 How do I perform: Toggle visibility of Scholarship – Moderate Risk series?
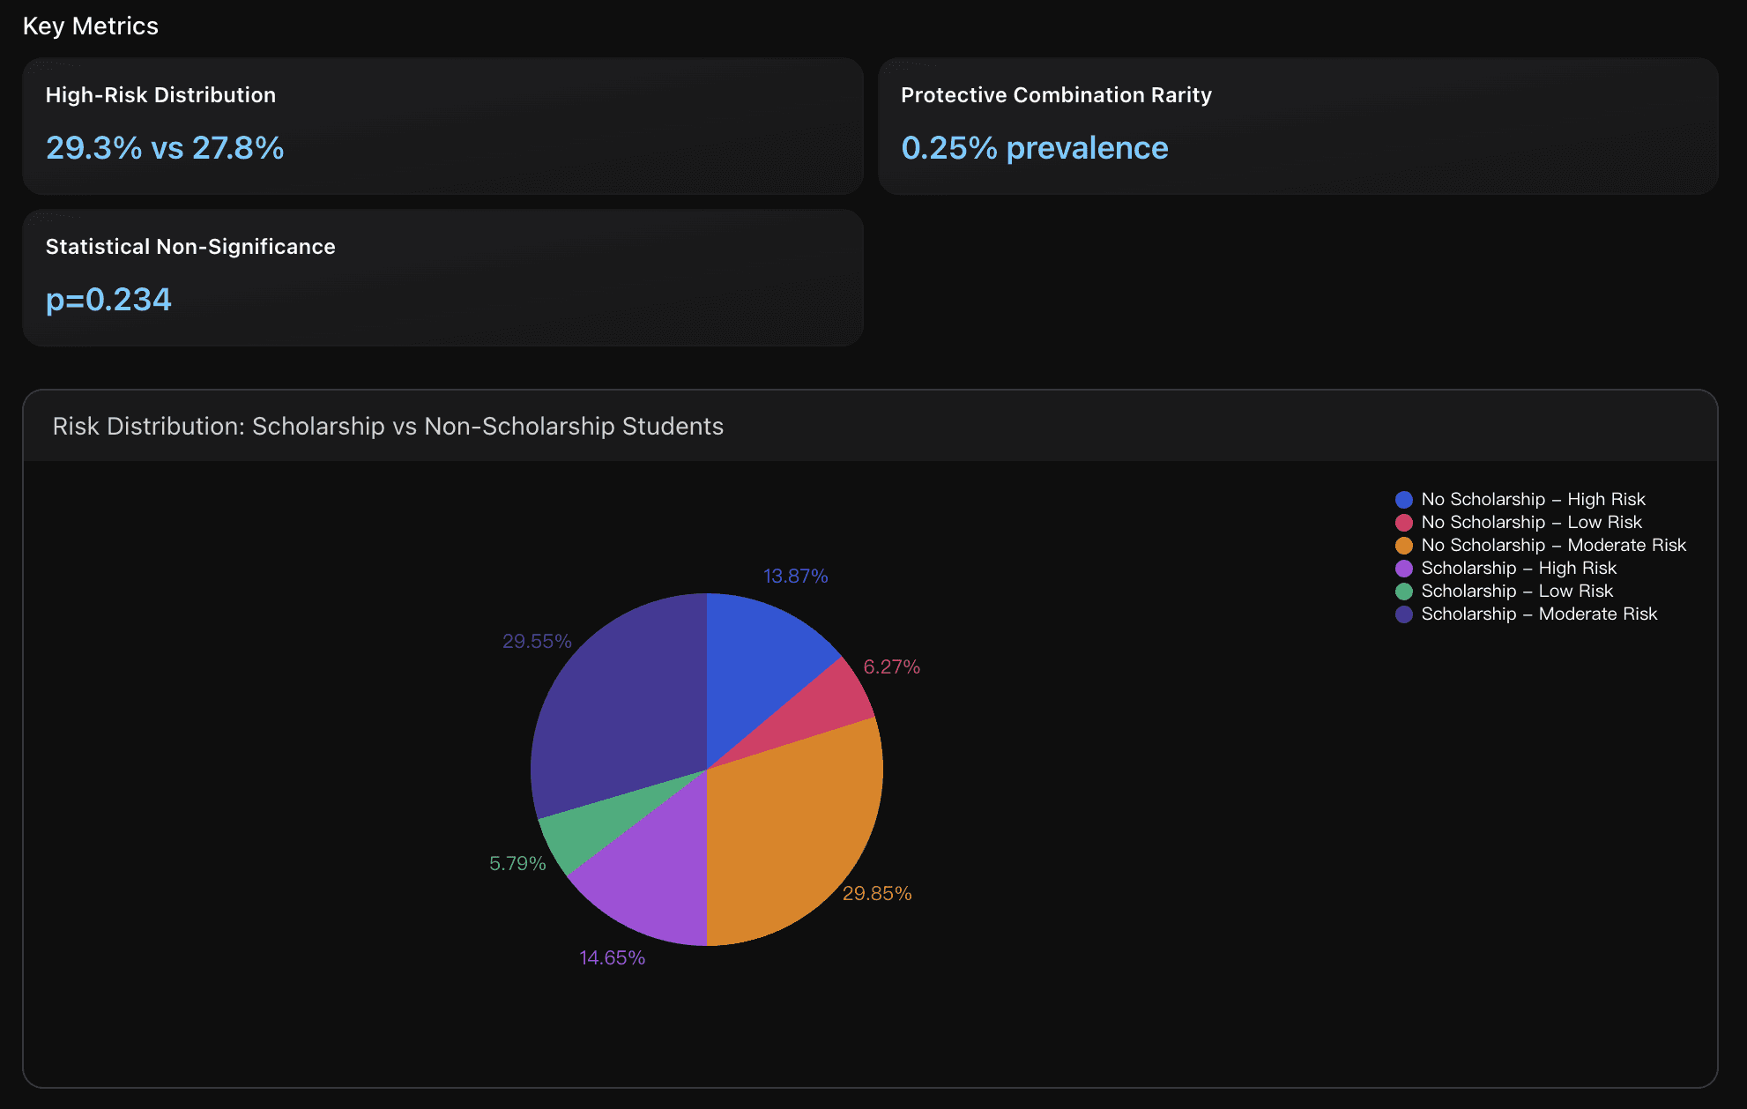pyautogui.click(x=1539, y=614)
